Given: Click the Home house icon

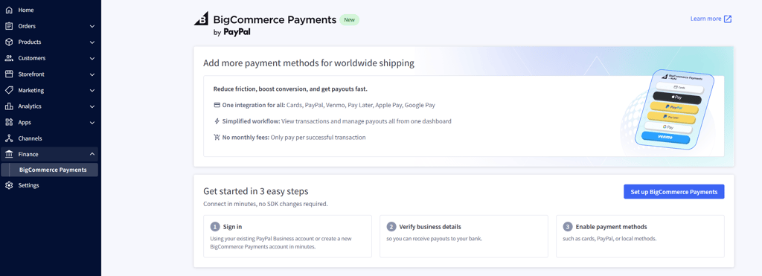Looking at the screenshot, I should click(9, 10).
